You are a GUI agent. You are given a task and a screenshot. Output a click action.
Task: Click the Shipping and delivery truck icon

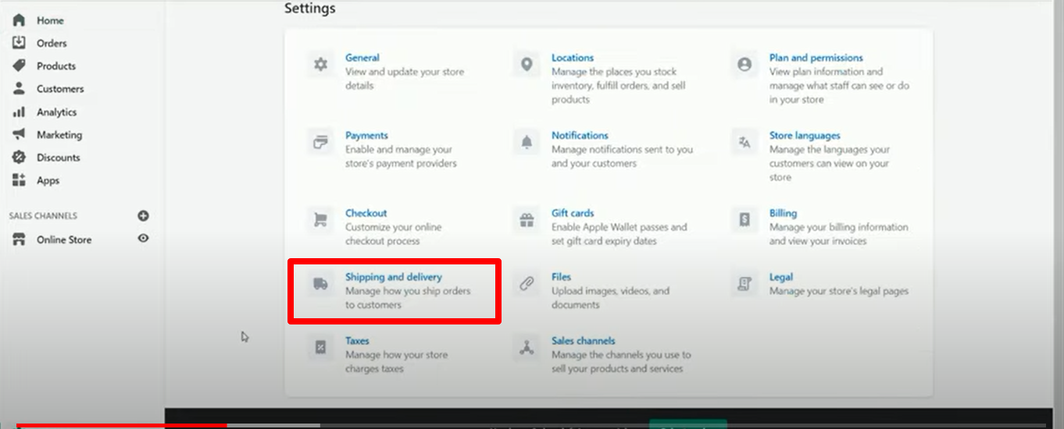pyautogui.click(x=320, y=284)
